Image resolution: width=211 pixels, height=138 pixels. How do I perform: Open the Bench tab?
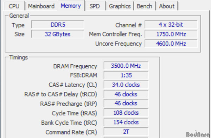tap(145, 6)
